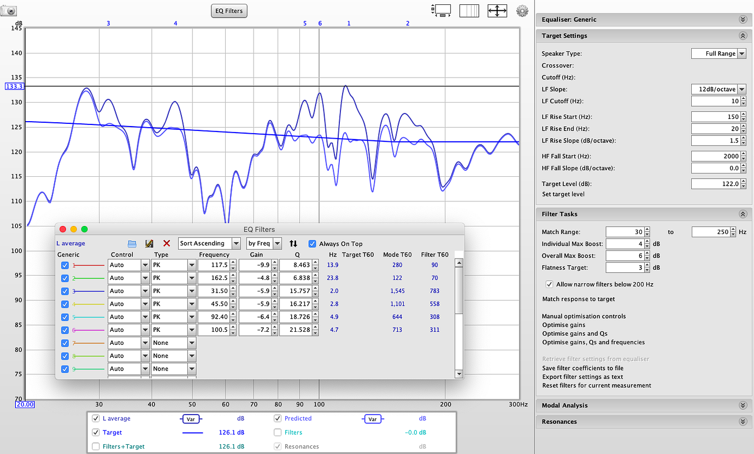Click the capture graph icon in top-left corner
The image size is (754, 454).
8,10
